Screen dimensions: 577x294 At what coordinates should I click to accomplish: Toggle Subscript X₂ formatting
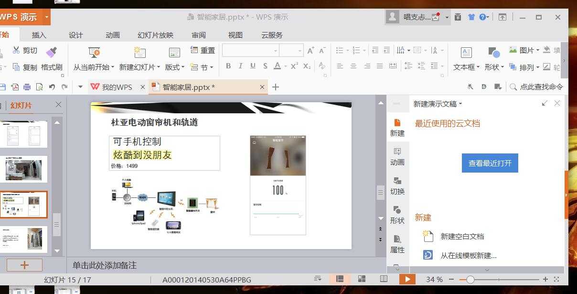[307, 66]
